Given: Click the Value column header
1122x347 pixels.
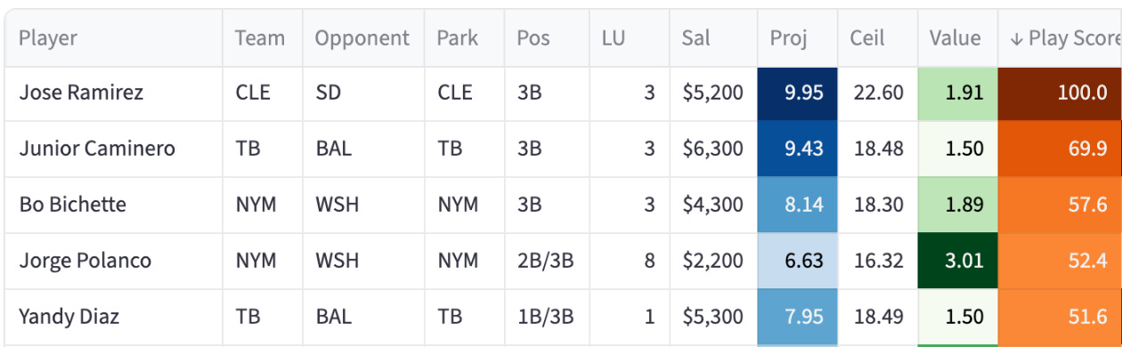Looking at the screenshot, I should click(x=955, y=38).
